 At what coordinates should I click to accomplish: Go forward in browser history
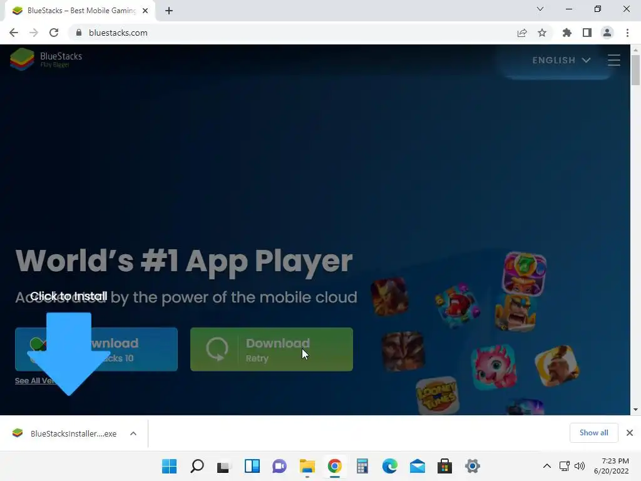34,33
